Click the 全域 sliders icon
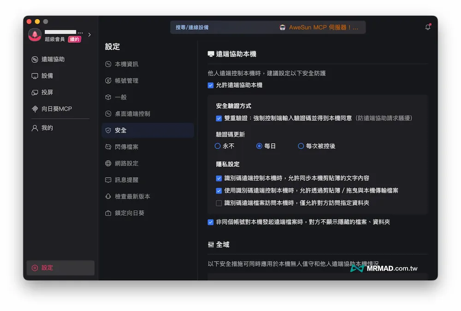The height and width of the screenshot is (311, 461). tap(211, 245)
